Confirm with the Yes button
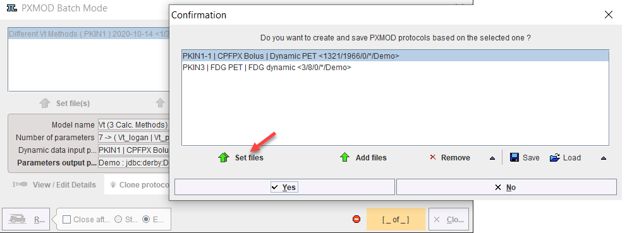This screenshot has height=233, width=627. click(x=284, y=187)
